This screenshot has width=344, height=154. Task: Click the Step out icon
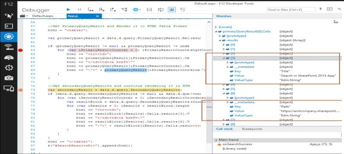pos(113,9)
